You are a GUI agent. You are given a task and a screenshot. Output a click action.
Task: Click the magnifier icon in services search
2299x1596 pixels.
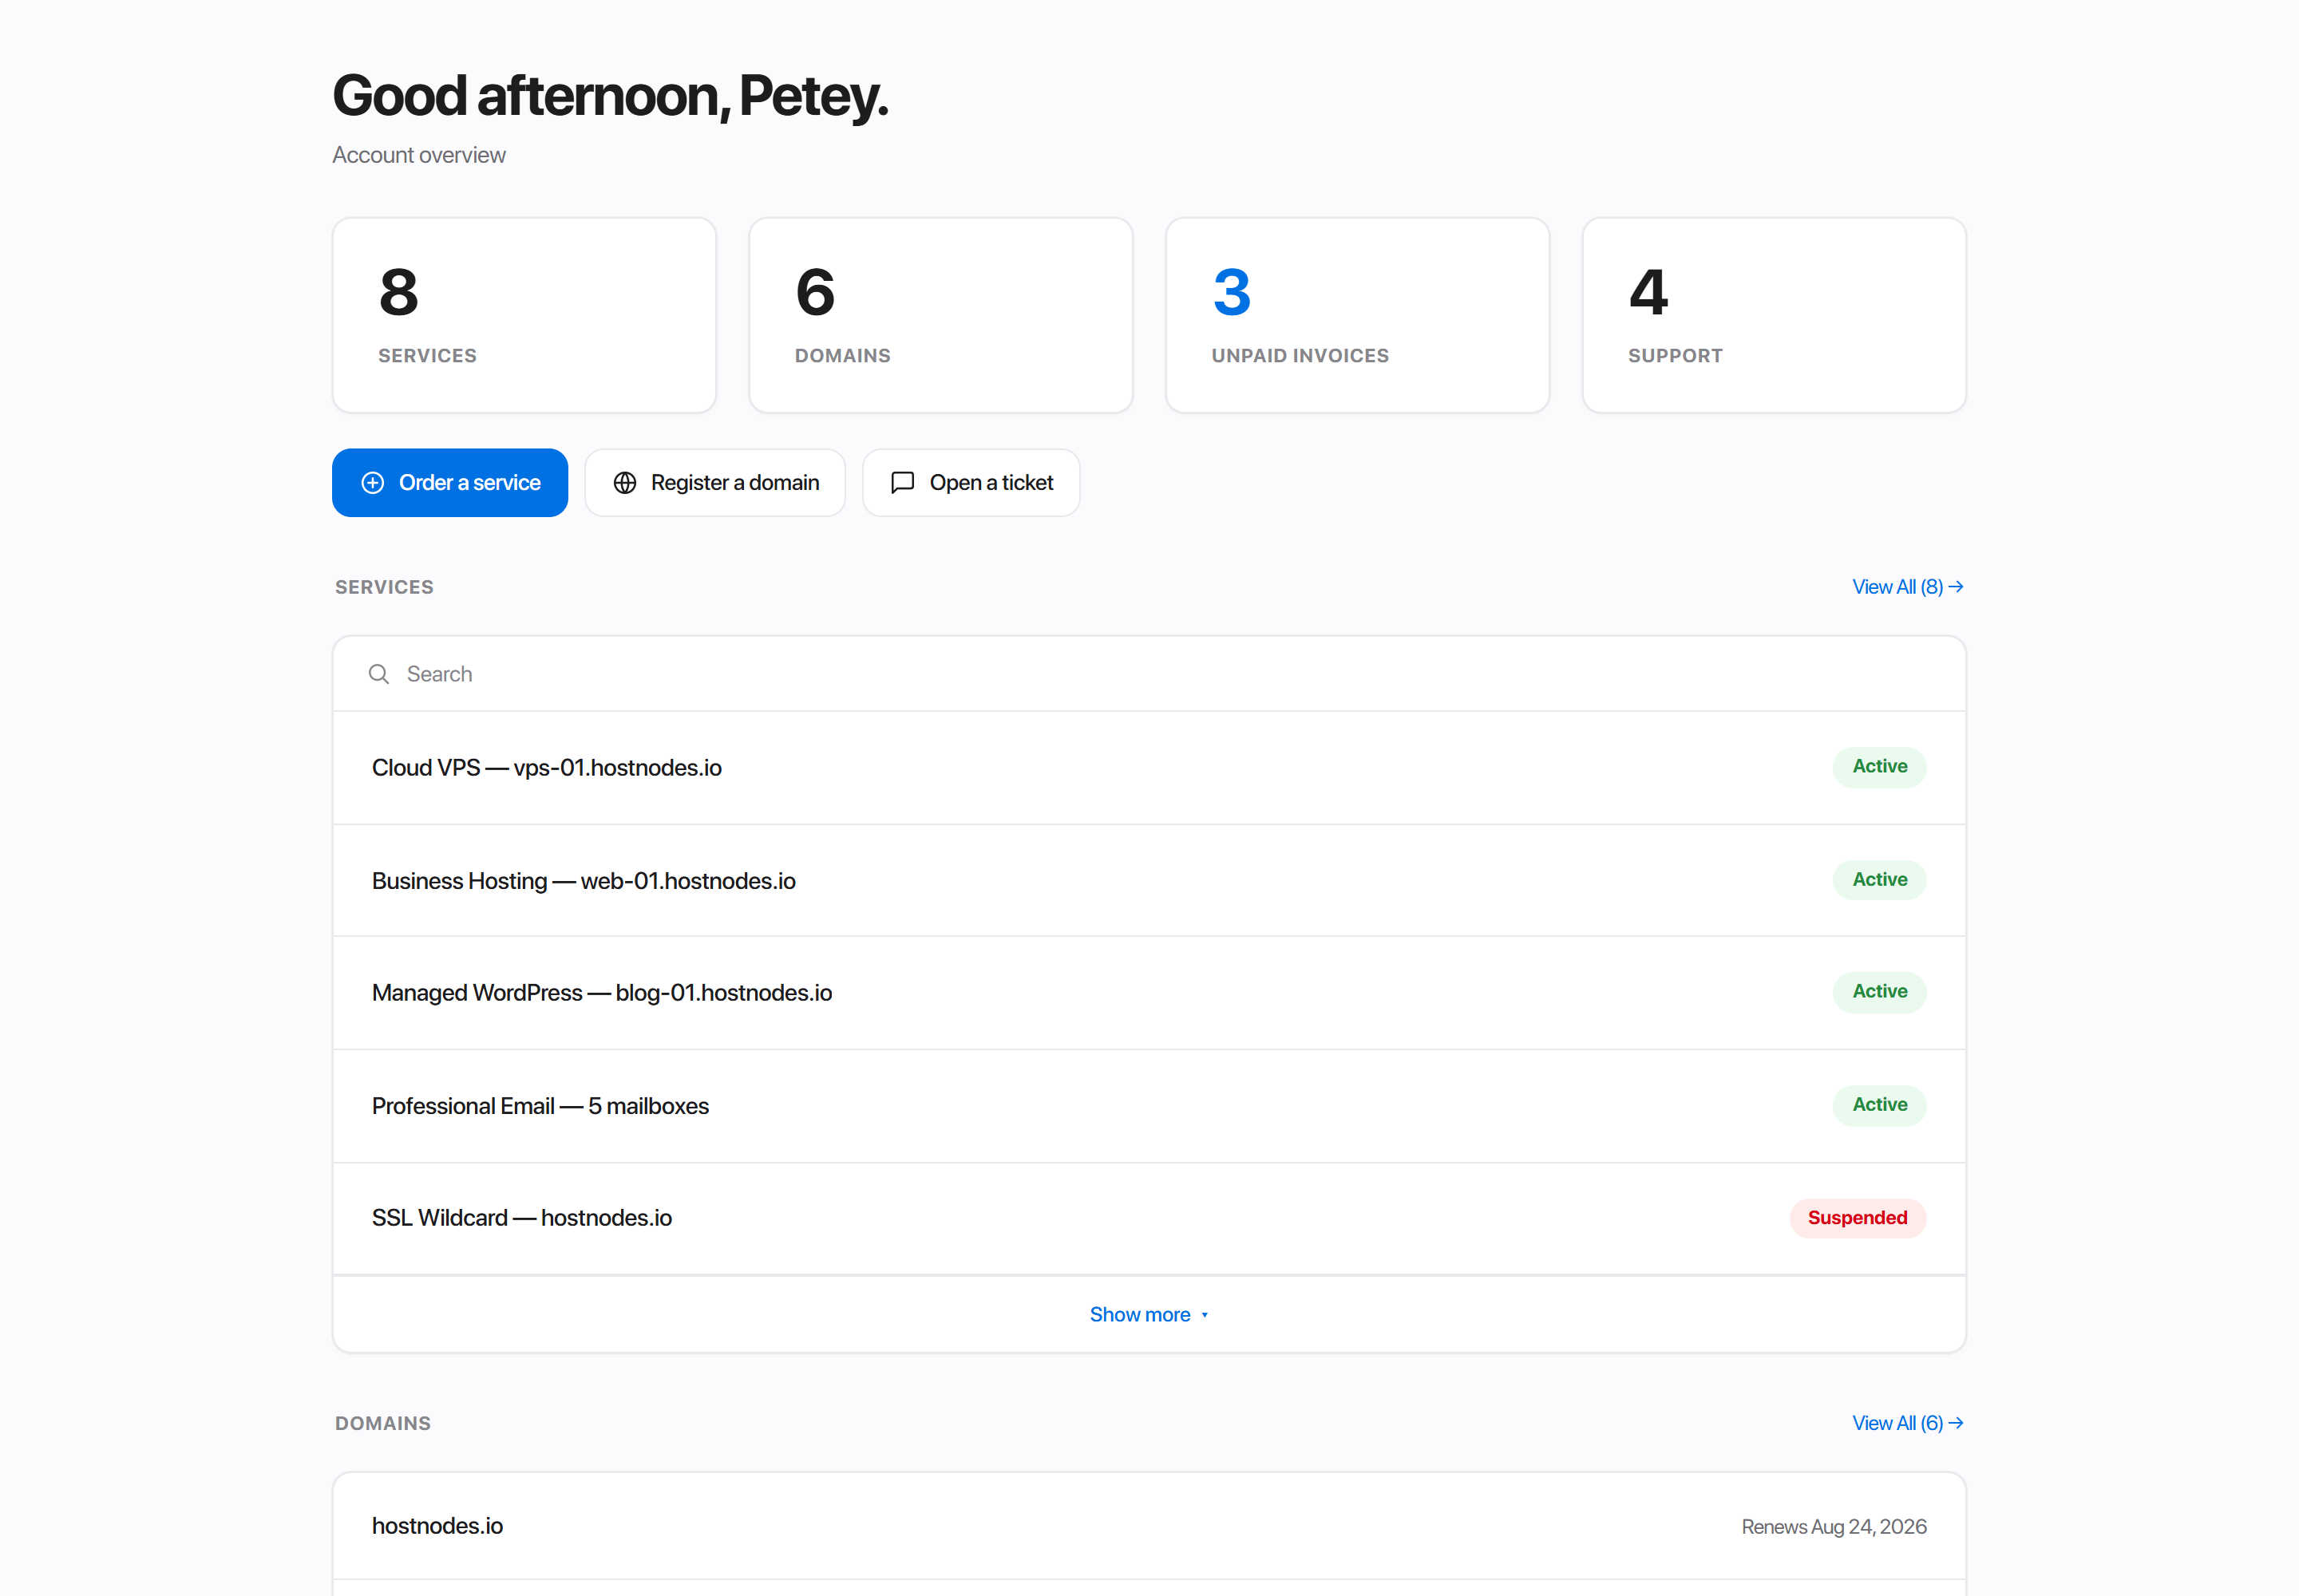tap(378, 674)
